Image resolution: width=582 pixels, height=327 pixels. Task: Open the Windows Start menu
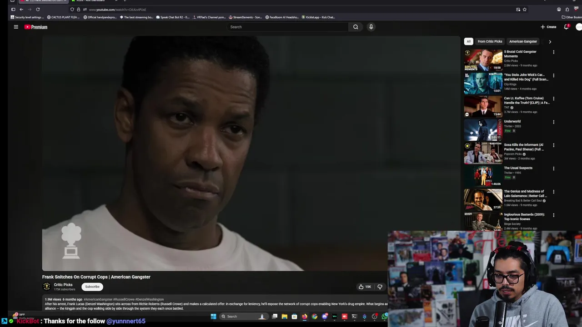click(213, 317)
